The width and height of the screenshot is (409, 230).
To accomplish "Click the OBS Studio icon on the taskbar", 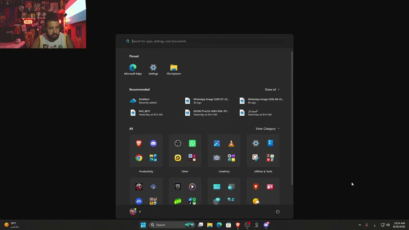I will (247, 225).
